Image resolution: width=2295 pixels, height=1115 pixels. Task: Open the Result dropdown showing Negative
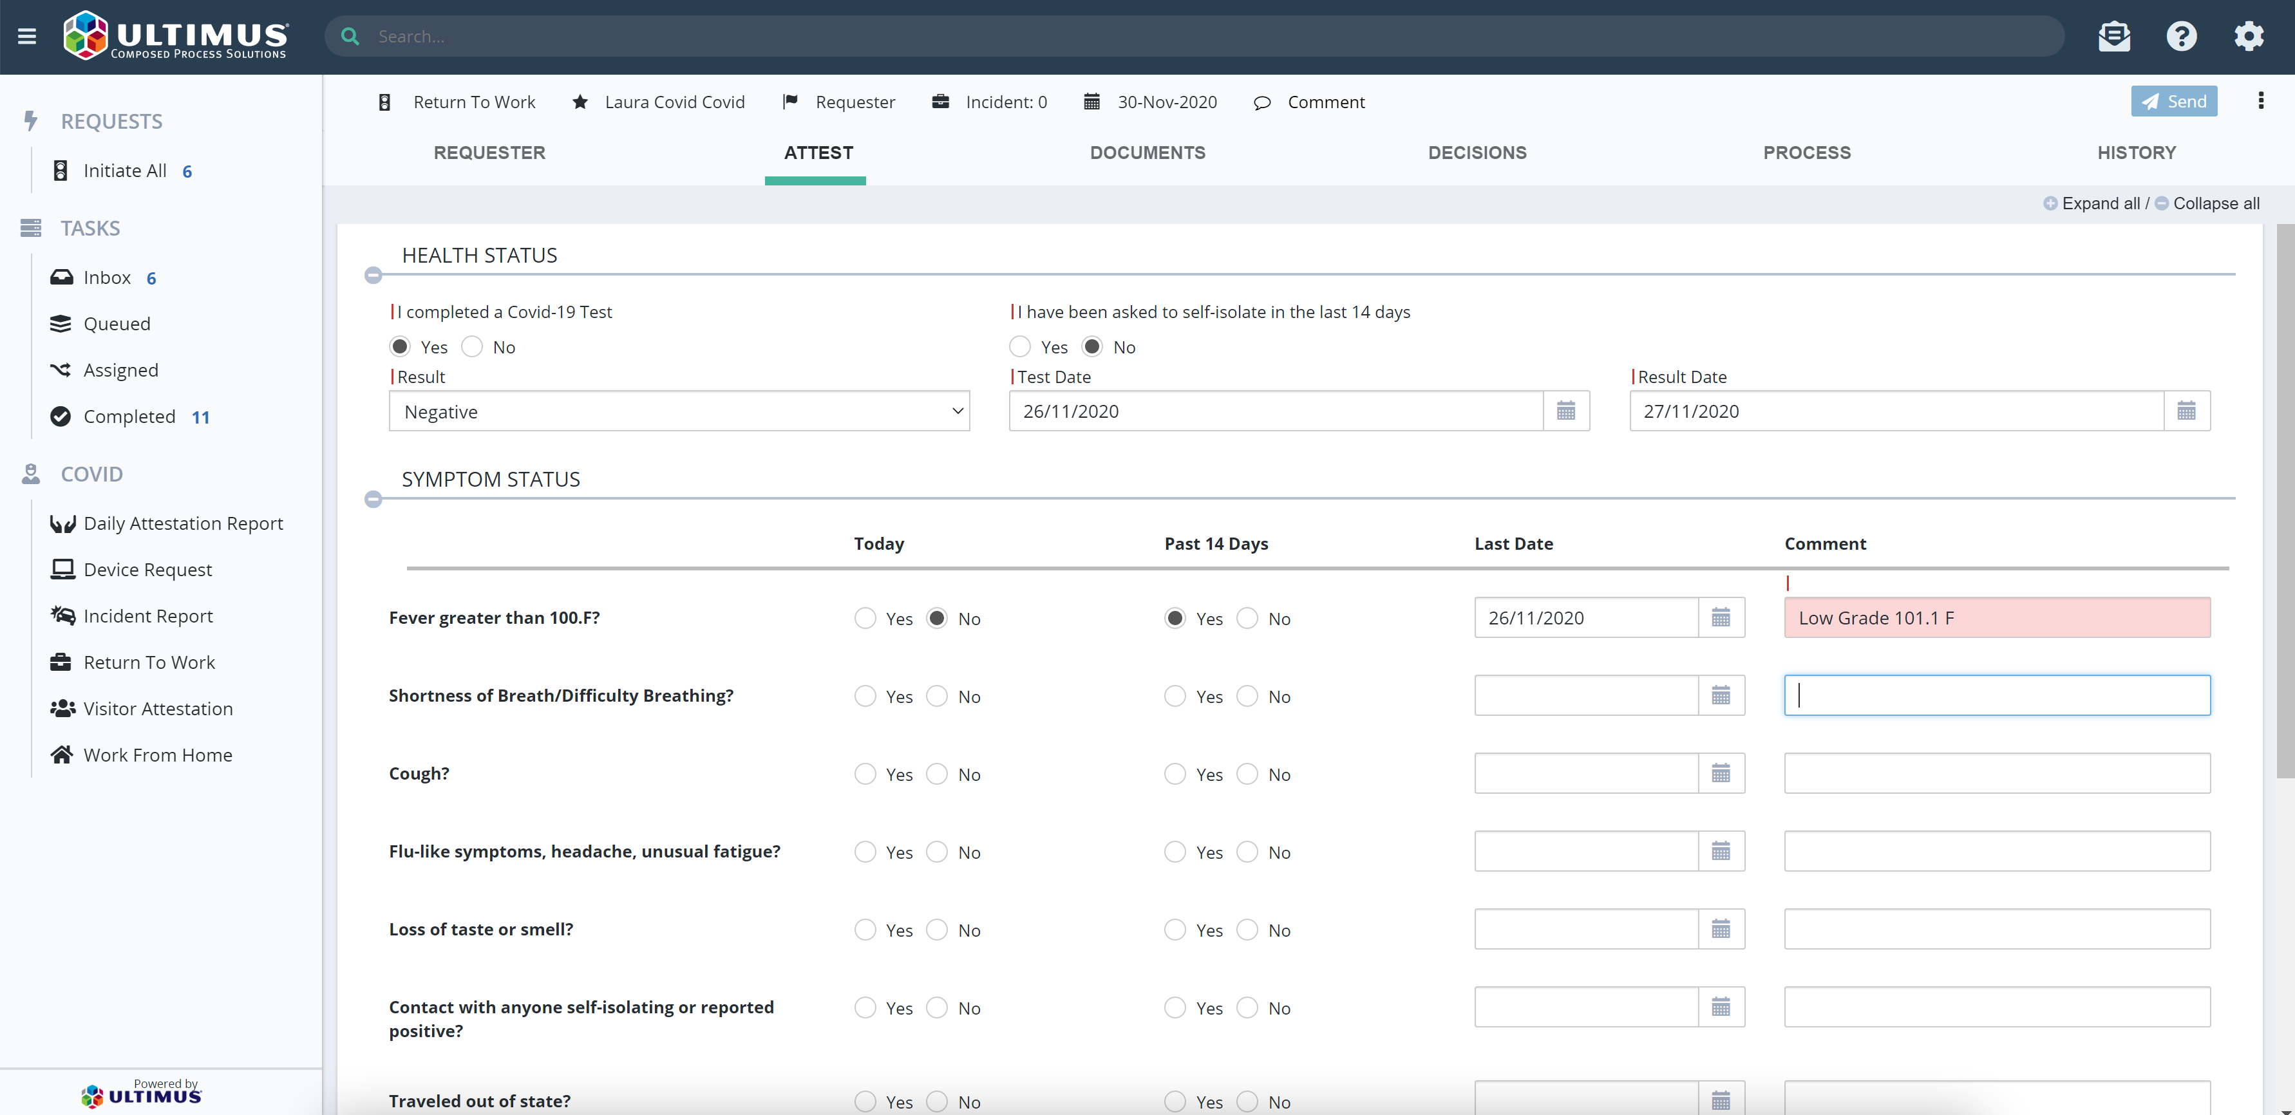pos(679,411)
